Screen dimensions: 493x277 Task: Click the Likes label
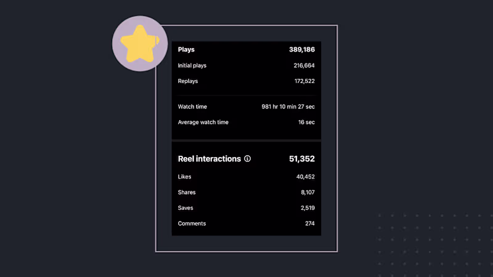(x=184, y=177)
